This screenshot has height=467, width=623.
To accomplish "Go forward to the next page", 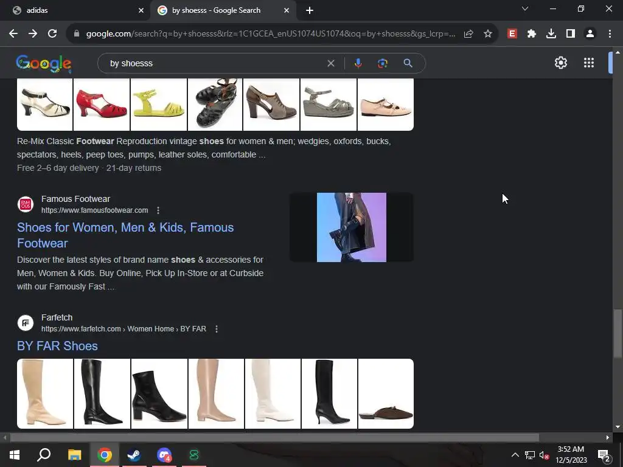I will click(x=33, y=34).
